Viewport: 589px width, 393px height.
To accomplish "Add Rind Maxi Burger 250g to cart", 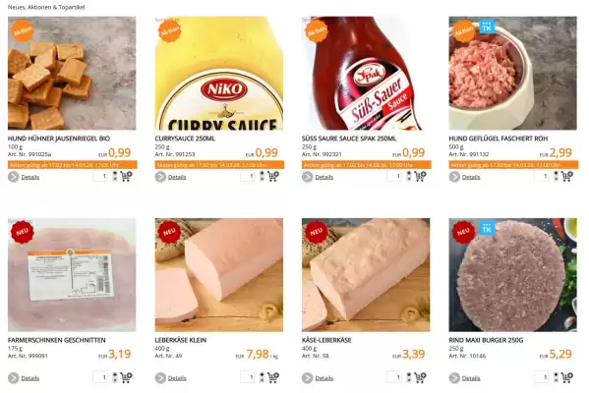I will (566, 377).
